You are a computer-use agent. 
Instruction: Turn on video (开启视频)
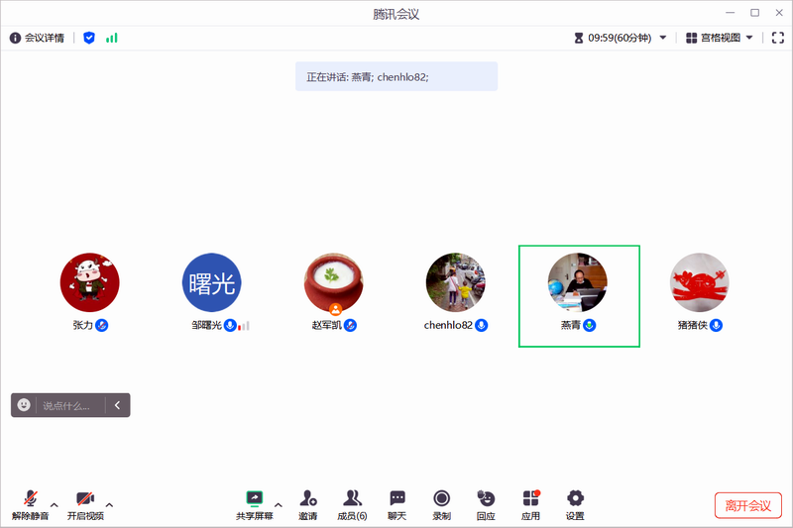click(85, 505)
